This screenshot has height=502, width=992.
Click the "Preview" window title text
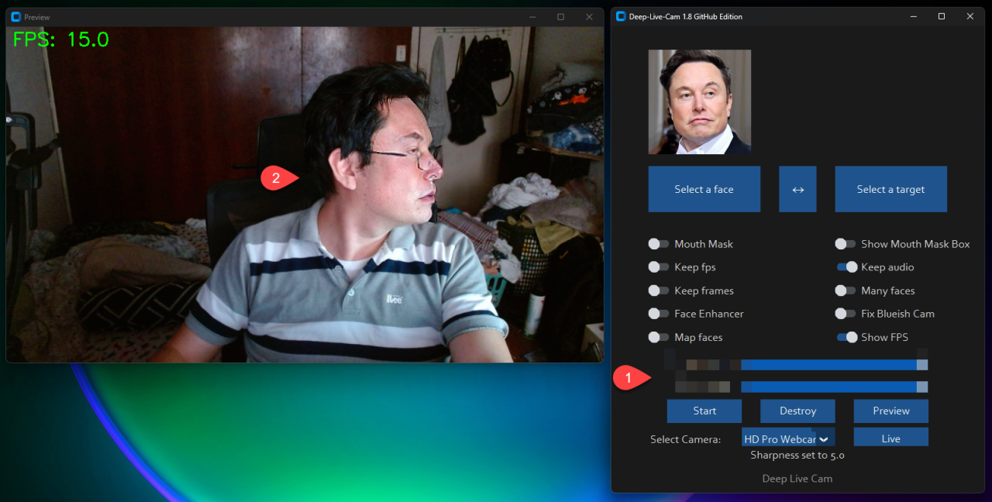(x=37, y=17)
